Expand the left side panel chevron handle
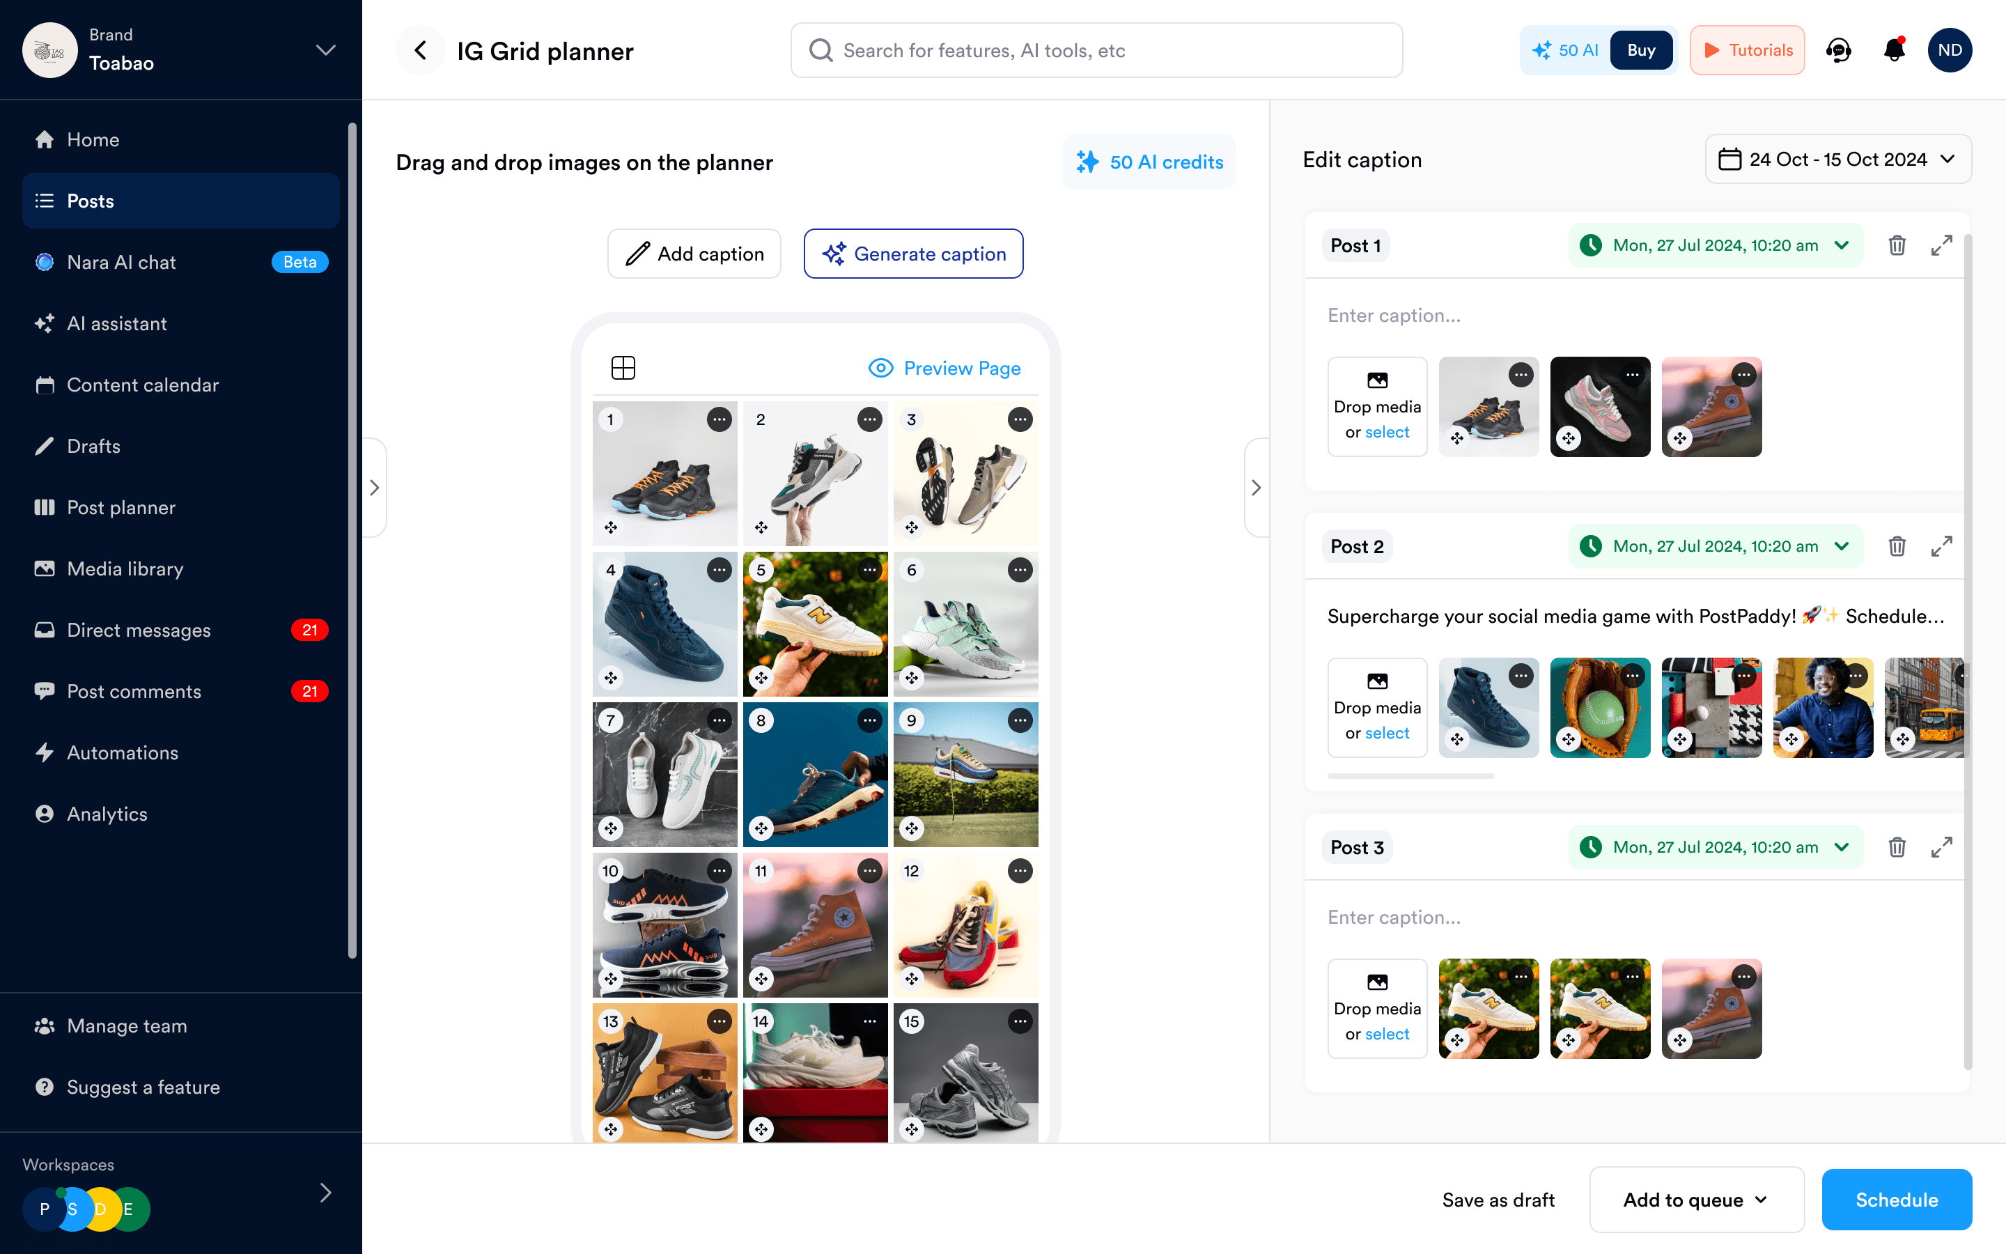 (x=375, y=488)
